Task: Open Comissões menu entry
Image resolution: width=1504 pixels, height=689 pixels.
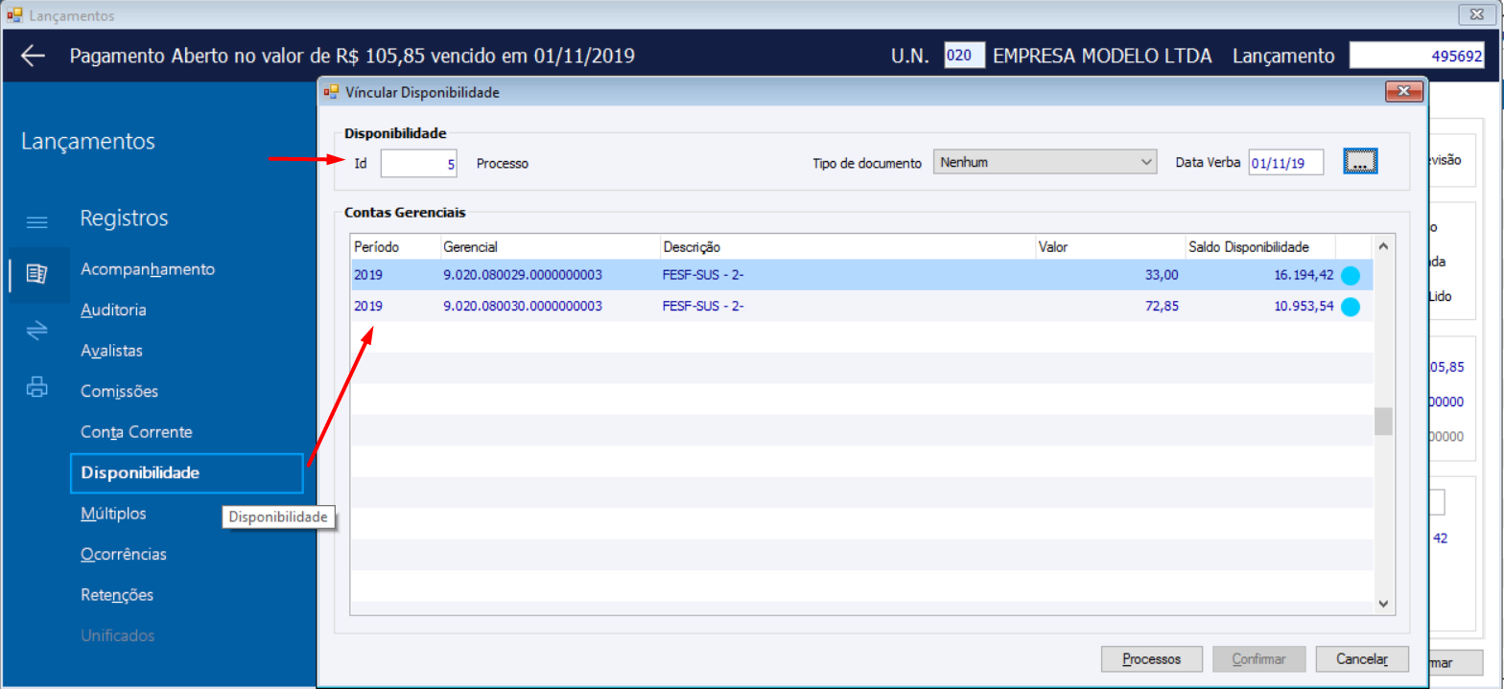Action: click(x=119, y=391)
